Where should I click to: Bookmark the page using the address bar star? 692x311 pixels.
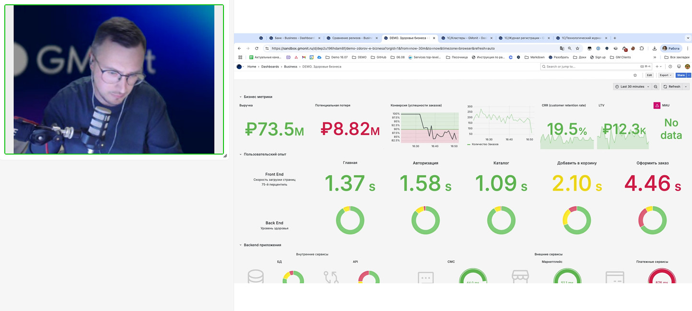577,48
